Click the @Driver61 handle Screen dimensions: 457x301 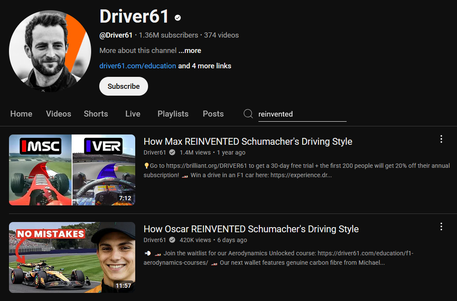[116, 35]
